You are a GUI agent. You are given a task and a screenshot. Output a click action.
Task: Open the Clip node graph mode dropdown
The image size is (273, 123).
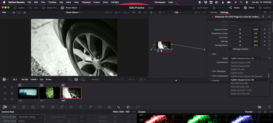(x=177, y=13)
